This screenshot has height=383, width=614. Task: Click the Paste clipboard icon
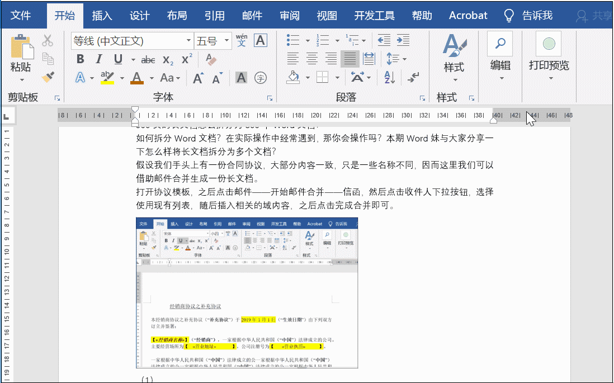coord(22,47)
